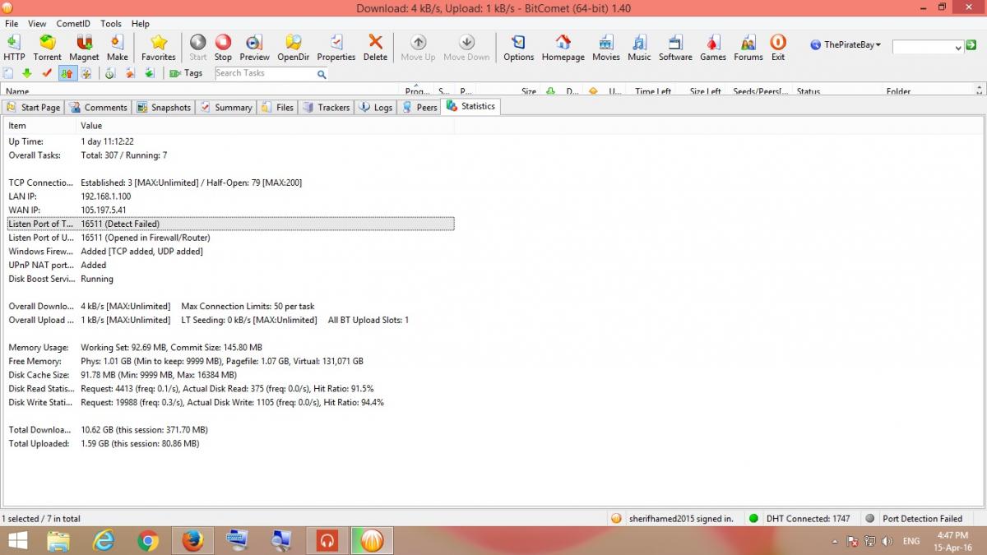987x555 pixels.
Task: Open File Explorer from the taskbar
Action: tap(58, 540)
